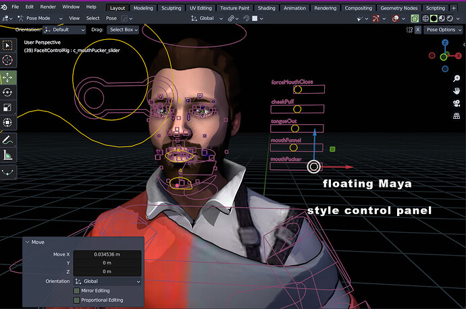Viewport: 466px width, 309px height.
Task: Switch to the Shading workspace tab
Action: [x=266, y=8]
